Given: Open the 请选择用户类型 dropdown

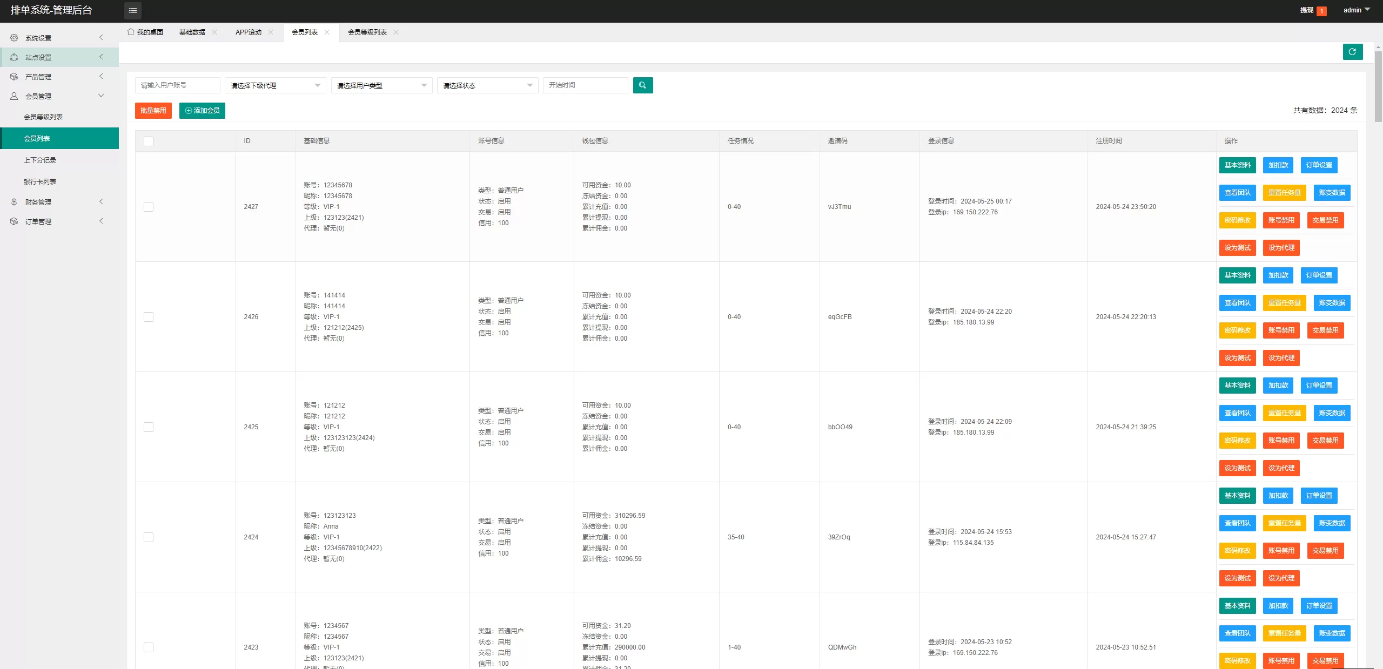Looking at the screenshot, I should tap(381, 85).
